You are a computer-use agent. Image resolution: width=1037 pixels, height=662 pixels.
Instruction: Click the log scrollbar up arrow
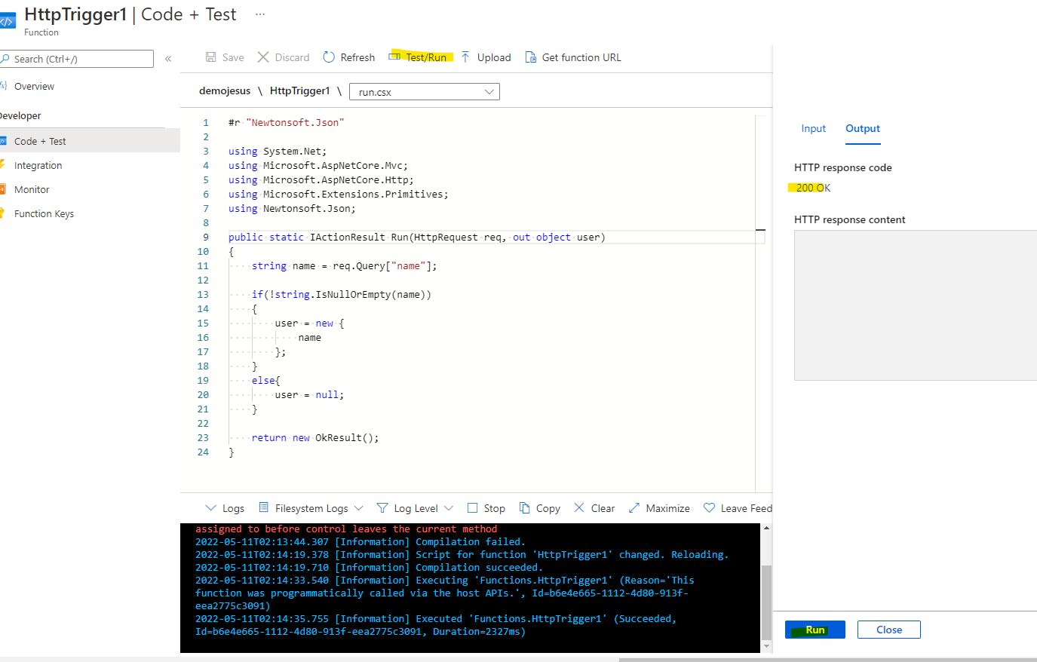point(766,528)
